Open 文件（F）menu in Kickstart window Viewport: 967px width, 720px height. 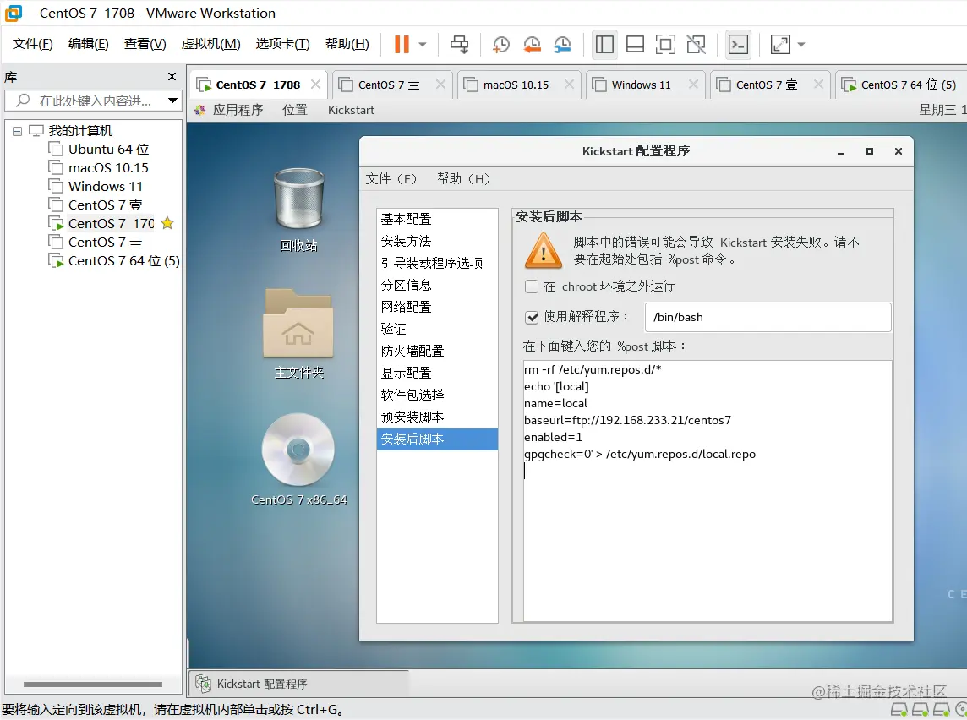pos(391,179)
